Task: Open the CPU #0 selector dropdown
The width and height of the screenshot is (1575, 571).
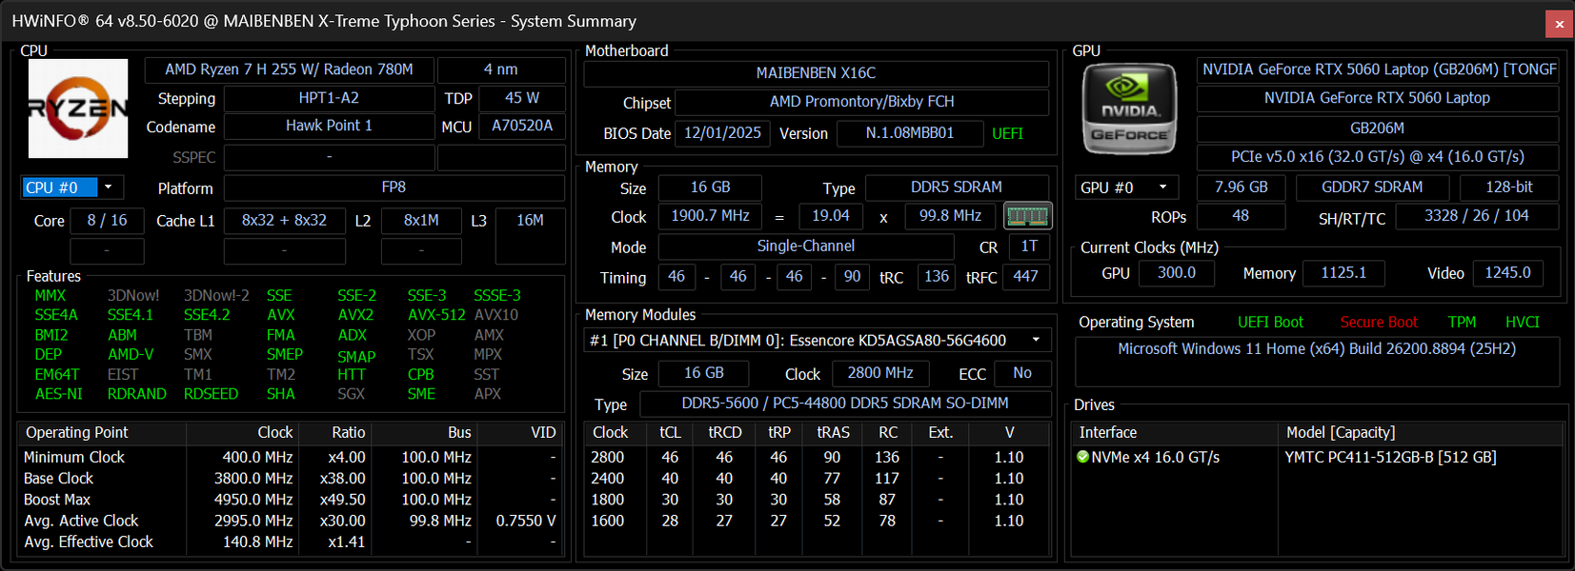Action: [72, 187]
